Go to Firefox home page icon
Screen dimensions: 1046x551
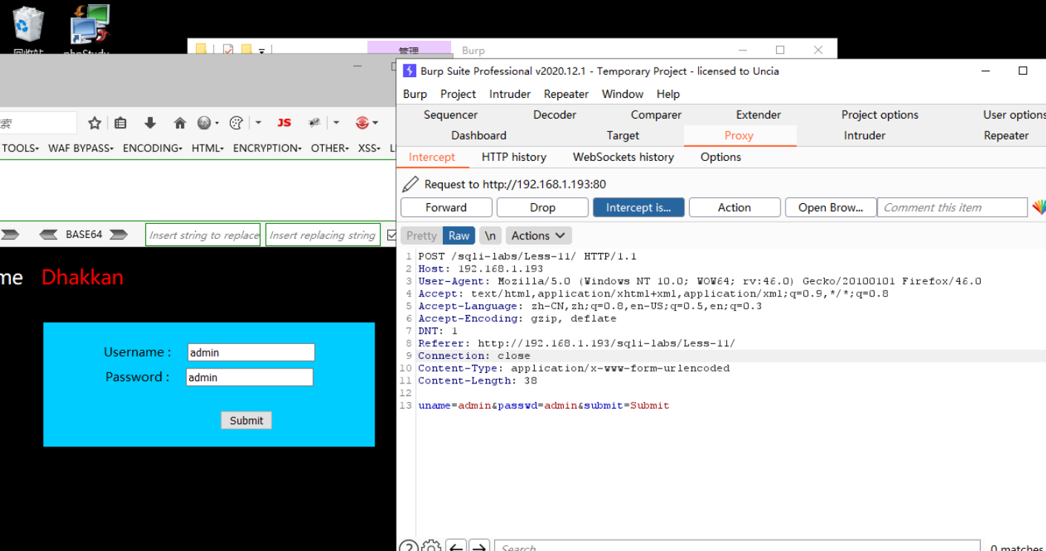(x=180, y=123)
